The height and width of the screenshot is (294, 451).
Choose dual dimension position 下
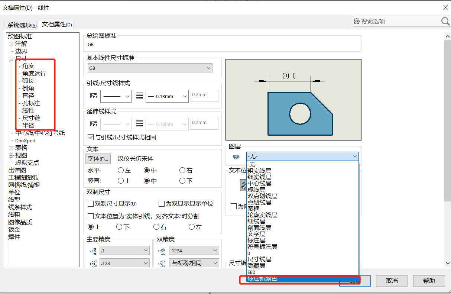119,227
